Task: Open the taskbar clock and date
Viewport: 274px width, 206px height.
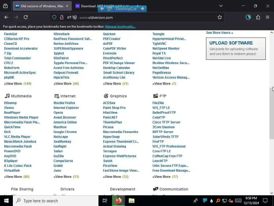Action: click(x=251, y=201)
